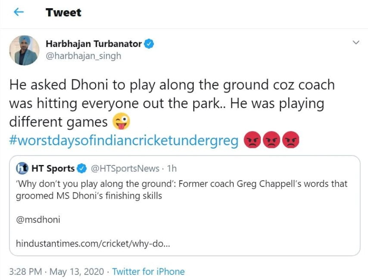Open the #worstdaysofindiancricketundergreg hashtag
The height and width of the screenshot is (280, 368).
click(124, 141)
